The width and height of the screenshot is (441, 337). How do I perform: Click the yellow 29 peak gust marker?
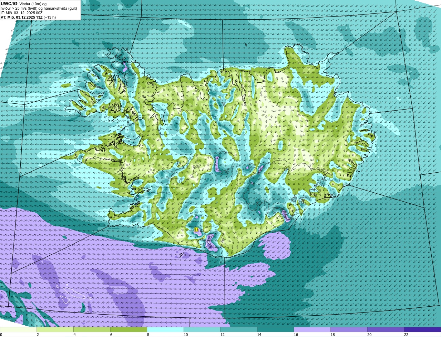coord(196,229)
